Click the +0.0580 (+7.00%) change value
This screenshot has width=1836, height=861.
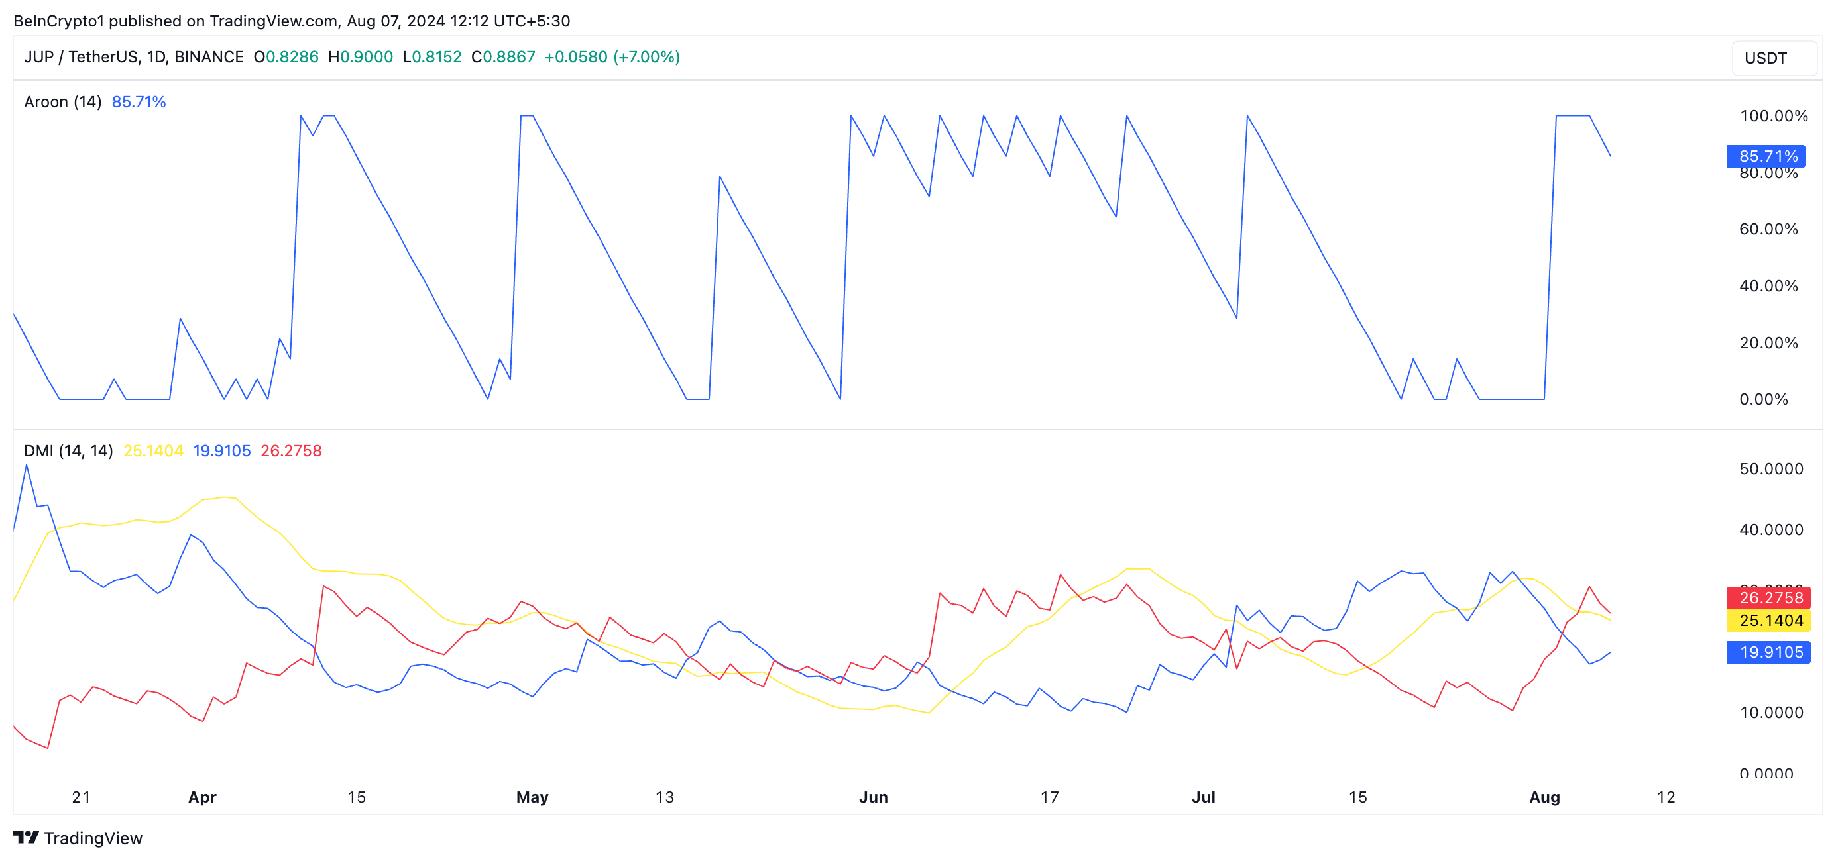point(612,57)
